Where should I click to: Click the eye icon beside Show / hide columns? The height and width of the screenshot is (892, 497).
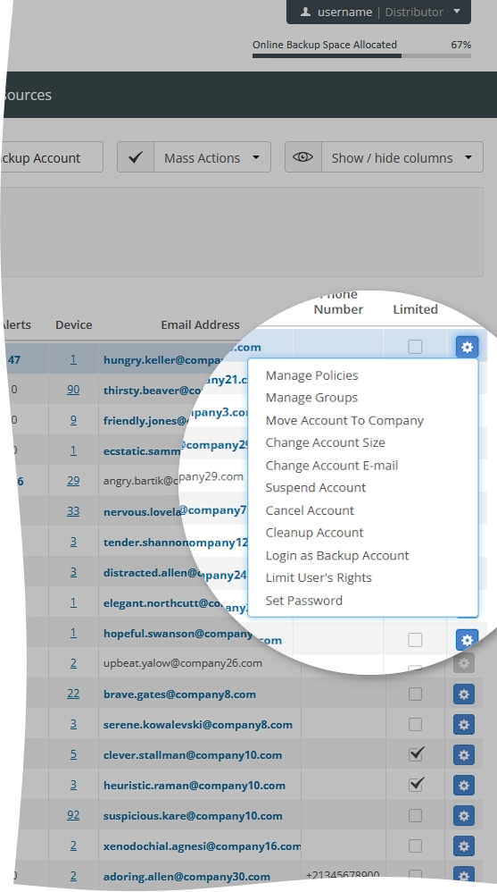click(302, 157)
